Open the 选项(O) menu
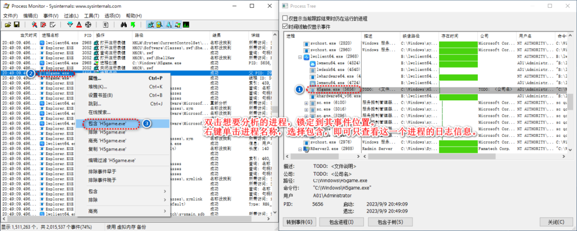 point(112,16)
